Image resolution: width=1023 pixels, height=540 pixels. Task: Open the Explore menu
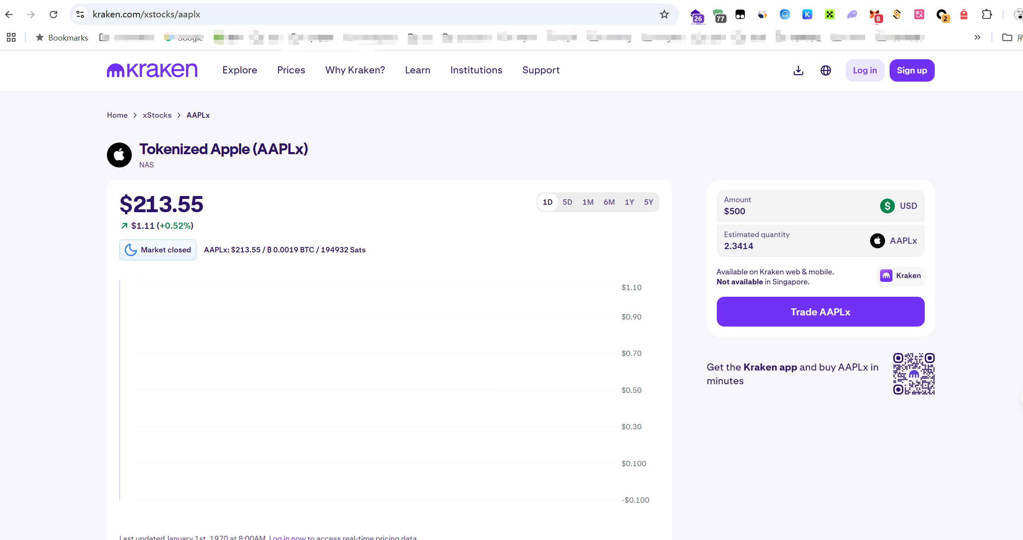[239, 70]
